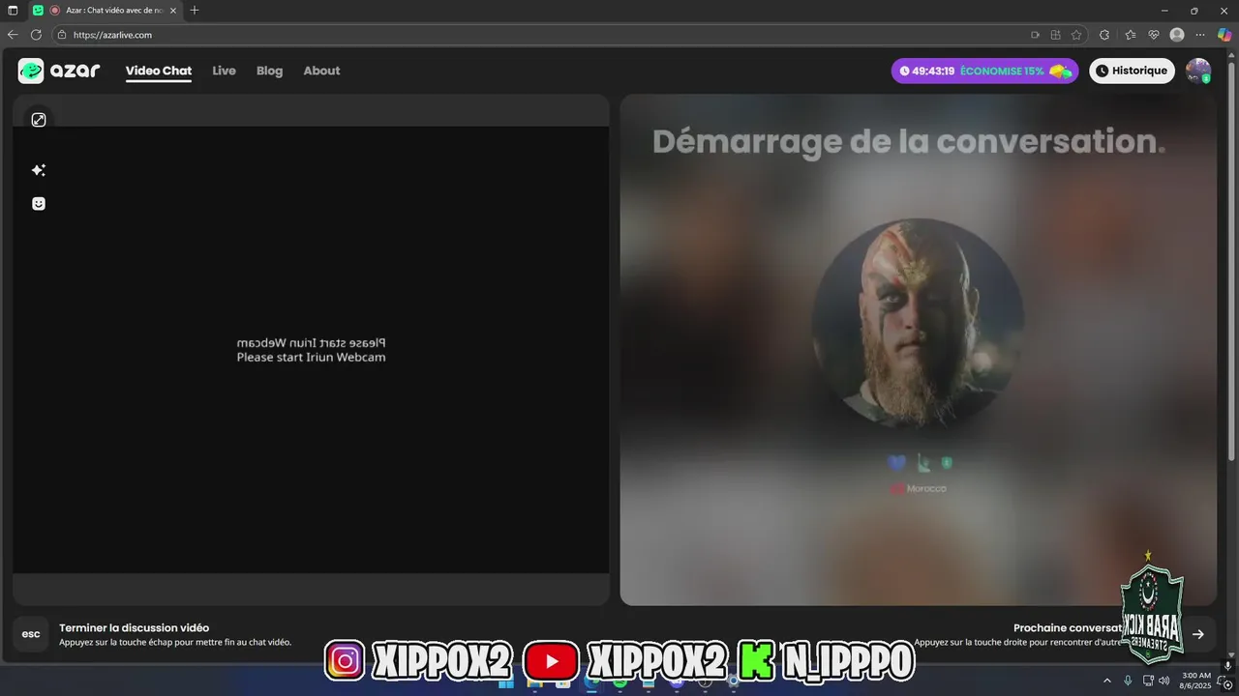1239x696 pixels.
Task: Open the Blog page
Action: (x=269, y=71)
